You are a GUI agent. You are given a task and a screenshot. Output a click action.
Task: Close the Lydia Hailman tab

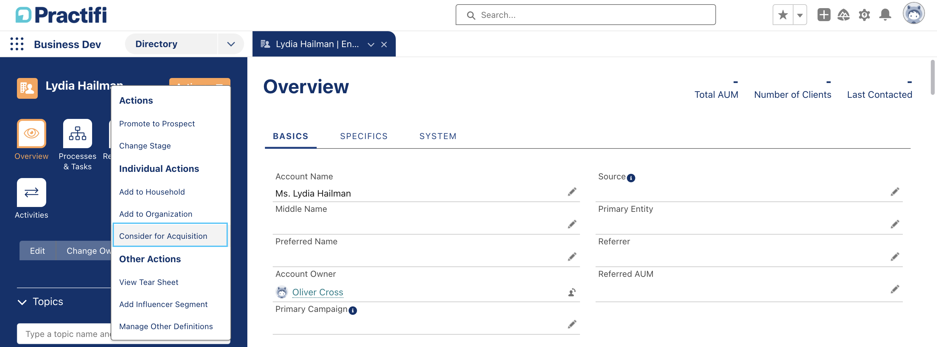(x=384, y=44)
